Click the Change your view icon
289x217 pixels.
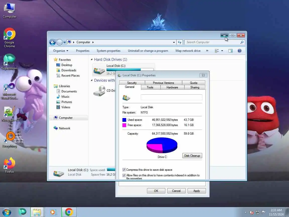[217, 51]
